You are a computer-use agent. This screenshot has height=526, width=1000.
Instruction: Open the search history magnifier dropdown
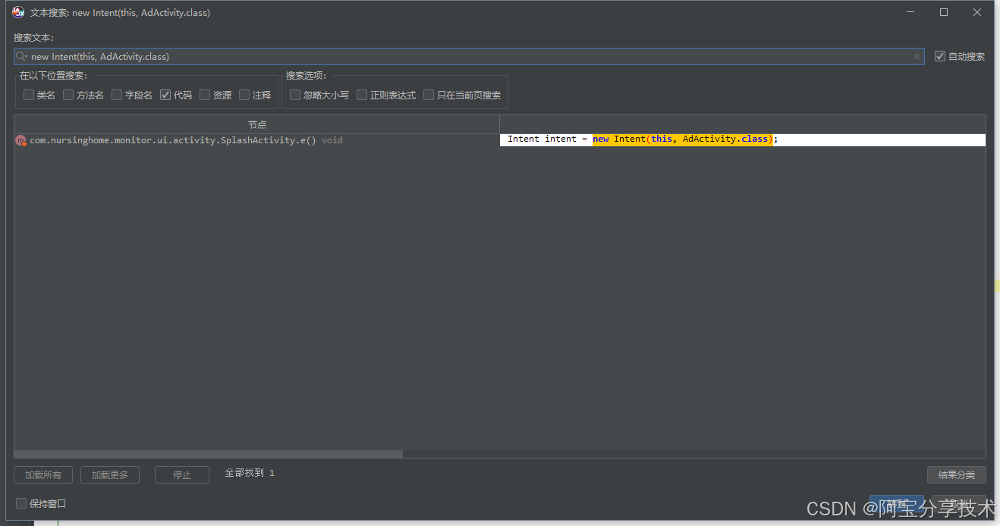22,57
